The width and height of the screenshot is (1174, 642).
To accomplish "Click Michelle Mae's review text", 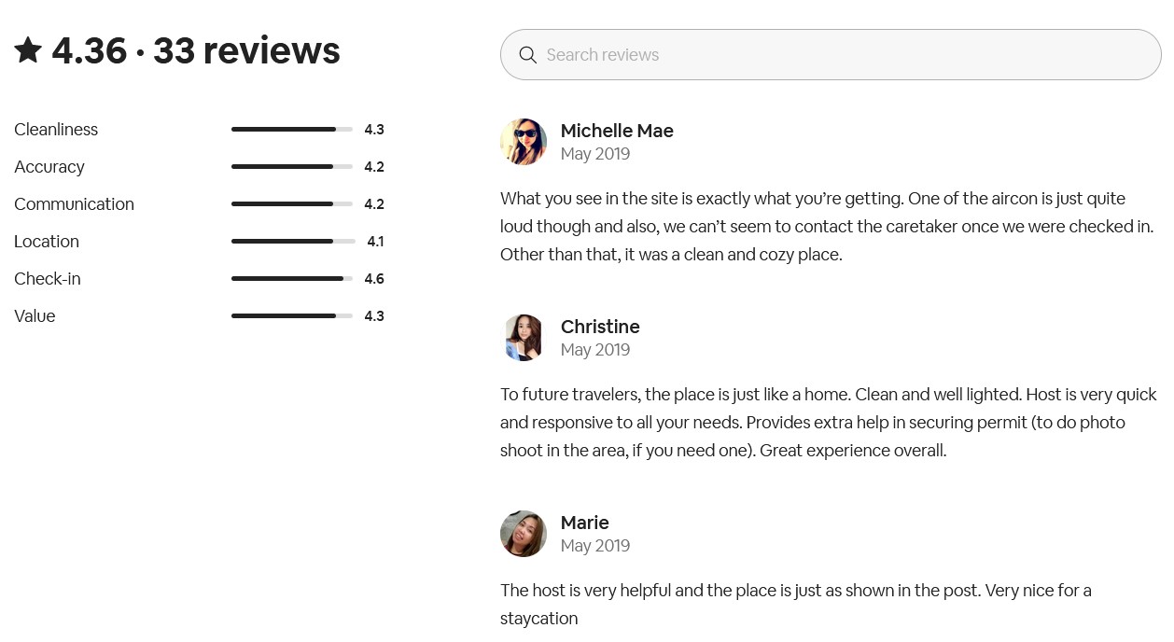I will 826,227.
